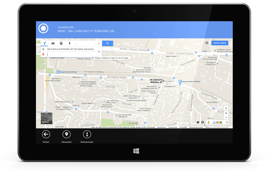270x179 pixels.
Task: Collapse imagery strip double chevron
Action: point(227,122)
